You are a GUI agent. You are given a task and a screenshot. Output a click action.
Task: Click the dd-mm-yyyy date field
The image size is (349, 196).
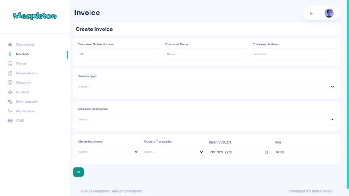pyautogui.click(x=239, y=152)
